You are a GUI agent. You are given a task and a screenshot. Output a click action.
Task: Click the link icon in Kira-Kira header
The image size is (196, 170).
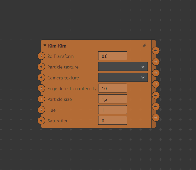point(144,45)
